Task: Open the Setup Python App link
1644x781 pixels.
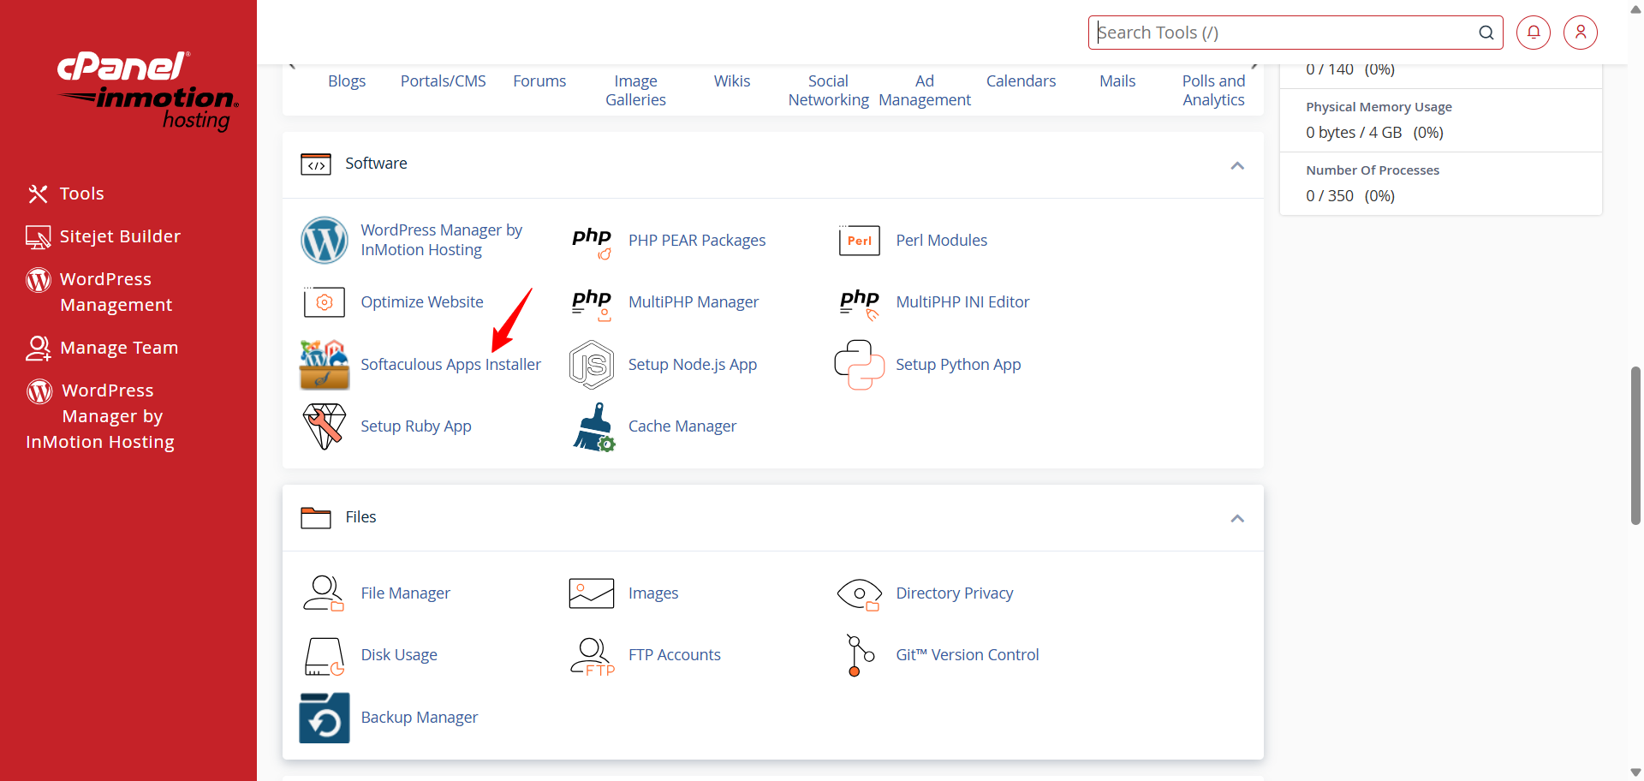Action: point(958,365)
